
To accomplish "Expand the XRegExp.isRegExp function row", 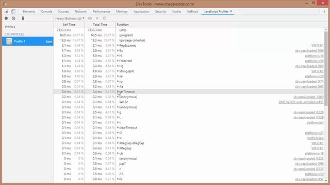I will [x=118, y=143].
